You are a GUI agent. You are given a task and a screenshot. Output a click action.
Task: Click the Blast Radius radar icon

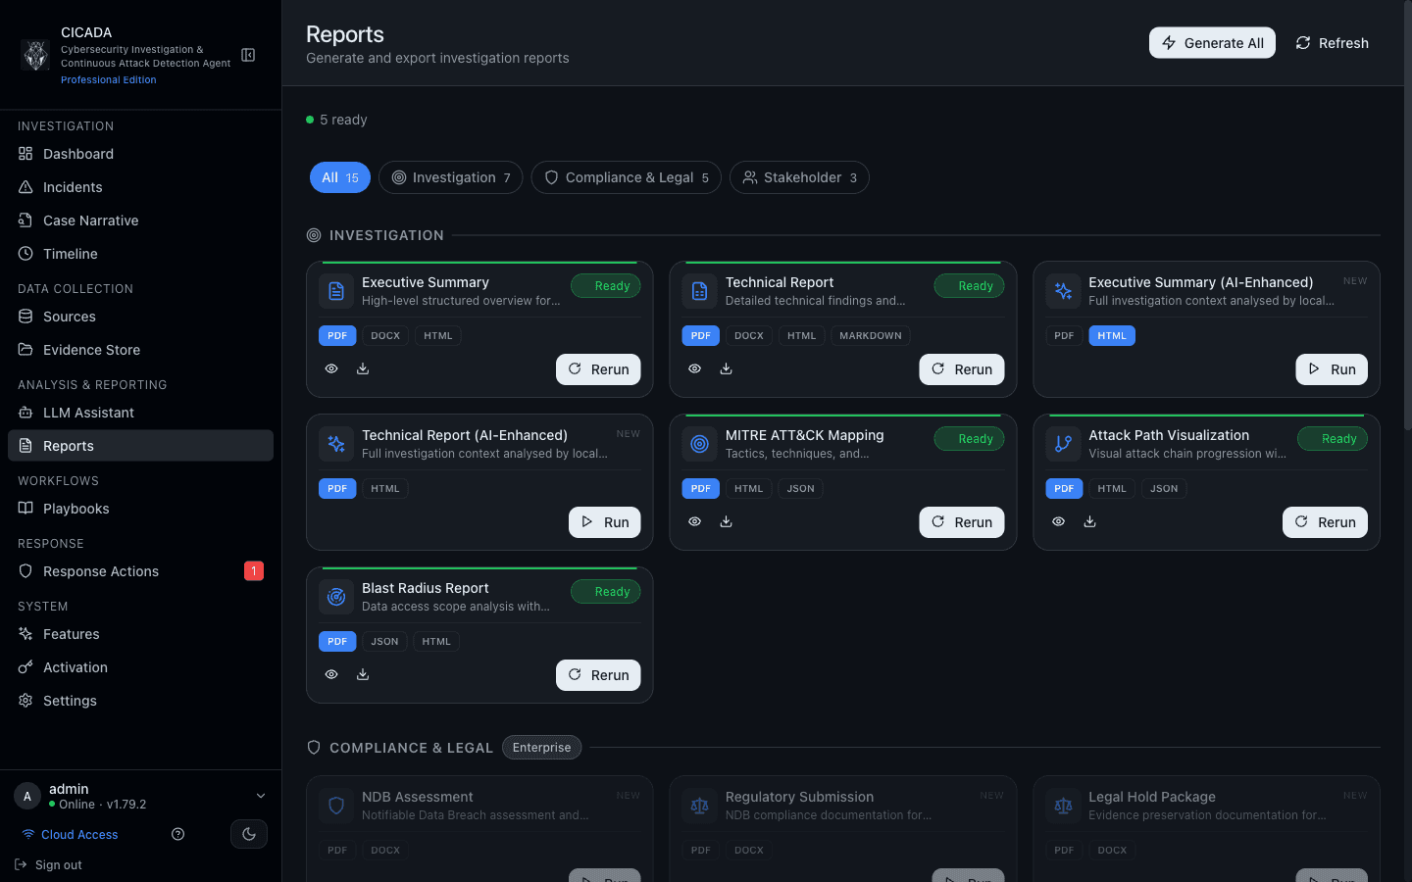336,597
